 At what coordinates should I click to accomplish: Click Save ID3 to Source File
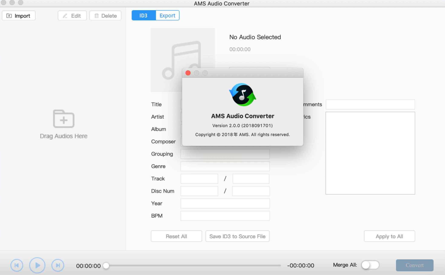pos(237,236)
